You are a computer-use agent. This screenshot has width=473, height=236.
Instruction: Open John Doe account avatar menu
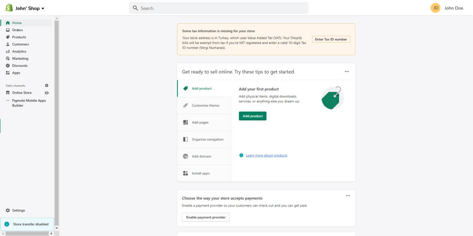point(435,8)
